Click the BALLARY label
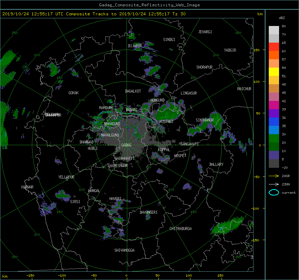The width and height of the screenshot is (299, 280). 216,164
